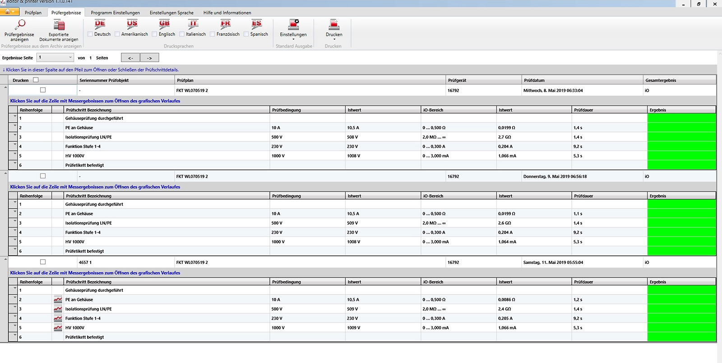Enable the Italienisch print language checkbox
The image size is (722, 363).
(182, 34)
